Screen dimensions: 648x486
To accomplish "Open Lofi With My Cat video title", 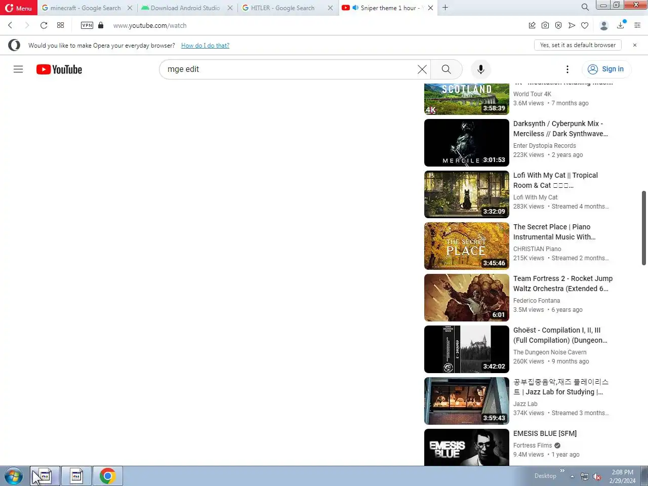I will pos(555,180).
